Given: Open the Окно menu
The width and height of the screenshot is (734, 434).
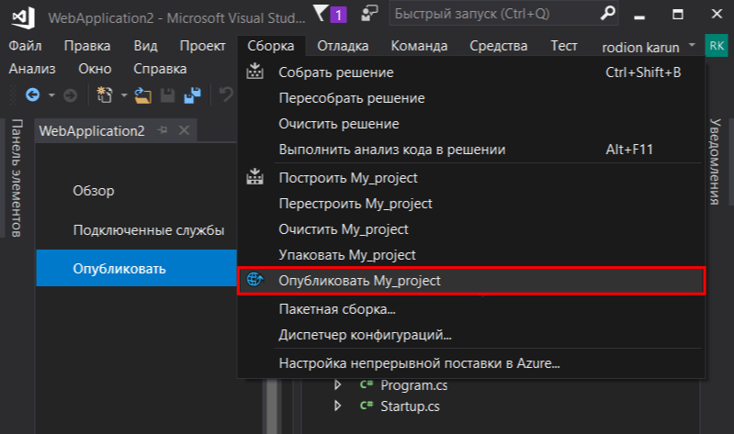Looking at the screenshot, I should (95, 69).
